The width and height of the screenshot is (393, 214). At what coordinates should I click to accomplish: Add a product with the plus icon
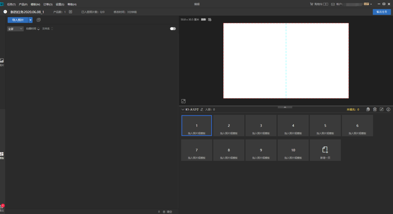(x=70, y=12)
